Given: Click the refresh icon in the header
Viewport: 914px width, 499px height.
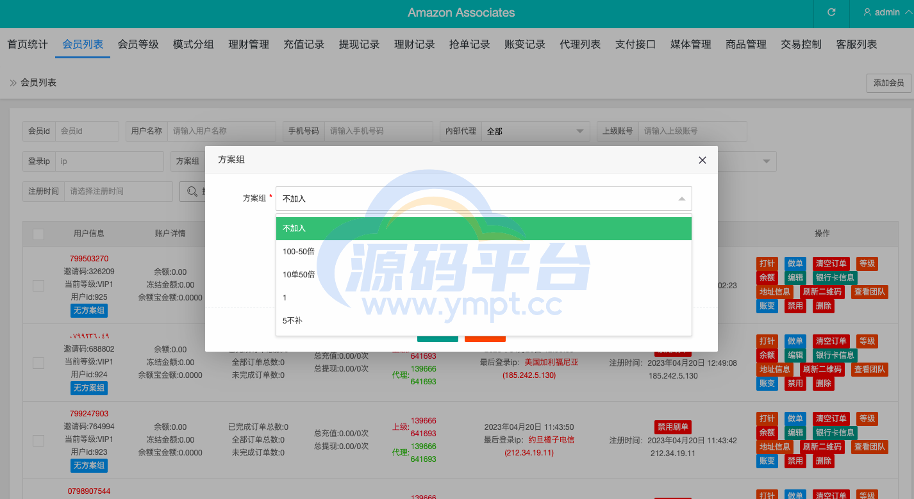Looking at the screenshot, I should pyautogui.click(x=832, y=13).
